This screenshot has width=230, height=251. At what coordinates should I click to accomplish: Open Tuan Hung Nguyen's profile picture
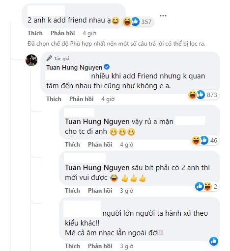click(31, 60)
